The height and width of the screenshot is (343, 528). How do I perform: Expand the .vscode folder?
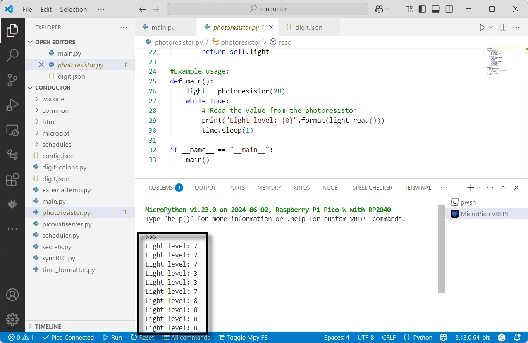[79, 99]
